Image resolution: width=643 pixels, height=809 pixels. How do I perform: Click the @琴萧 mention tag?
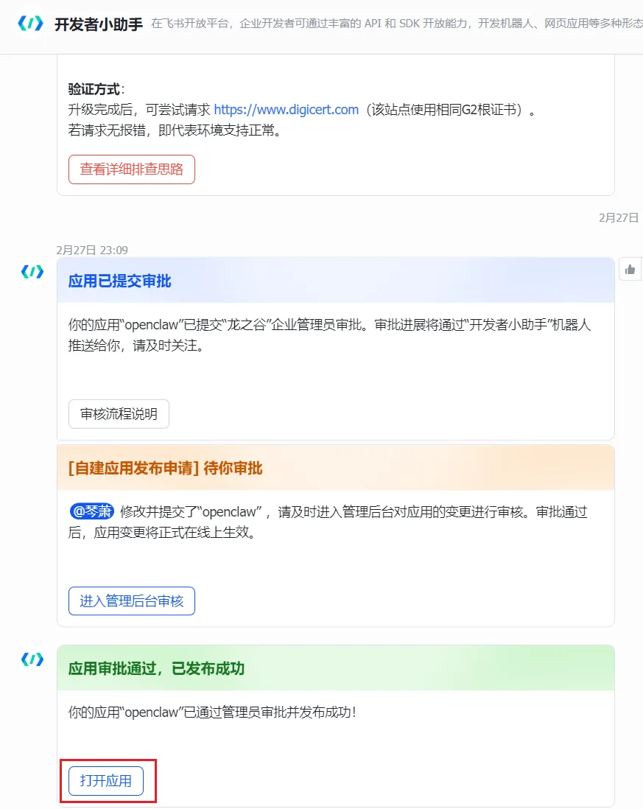point(92,511)
